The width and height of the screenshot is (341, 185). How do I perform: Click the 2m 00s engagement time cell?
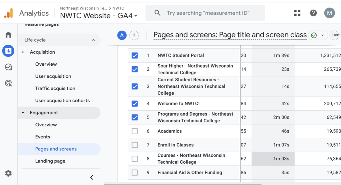click(x=281, y=117)
